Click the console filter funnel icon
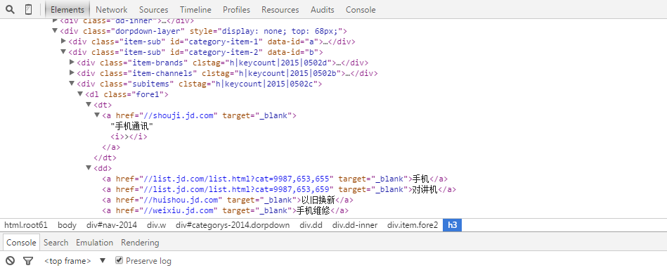This screenshot has height=268, width=667. [x=28, y=261]
